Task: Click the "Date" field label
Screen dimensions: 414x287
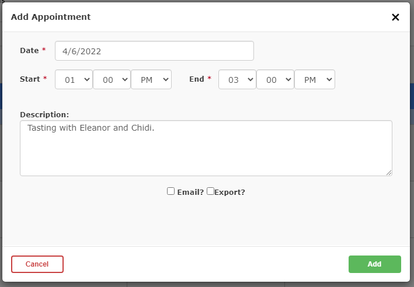Action: coord(29,50)
